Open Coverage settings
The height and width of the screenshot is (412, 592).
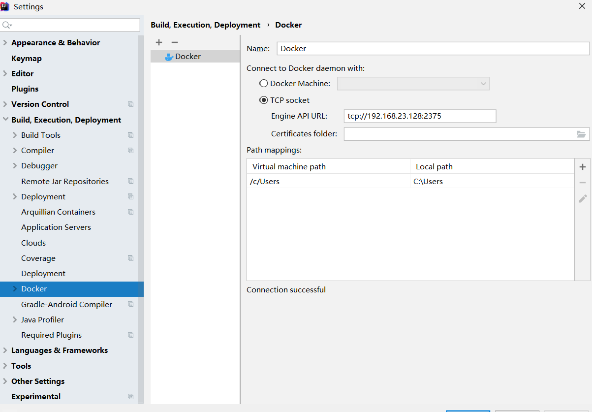(x=38, y=258)
